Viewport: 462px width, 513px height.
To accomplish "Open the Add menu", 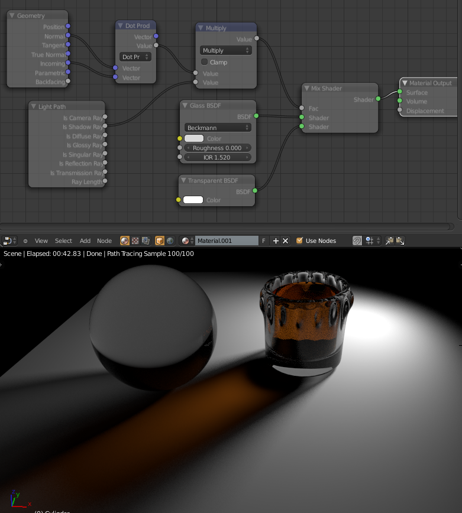I will point(85,241).
